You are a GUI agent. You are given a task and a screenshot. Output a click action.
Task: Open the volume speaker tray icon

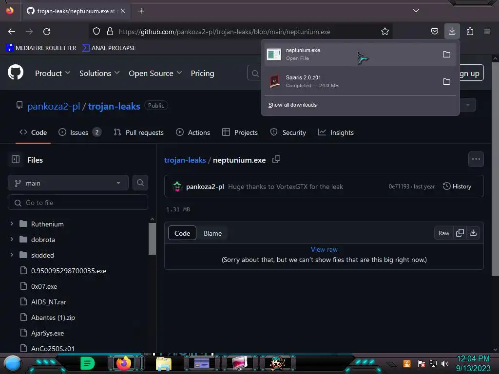(x=445, y=363)
